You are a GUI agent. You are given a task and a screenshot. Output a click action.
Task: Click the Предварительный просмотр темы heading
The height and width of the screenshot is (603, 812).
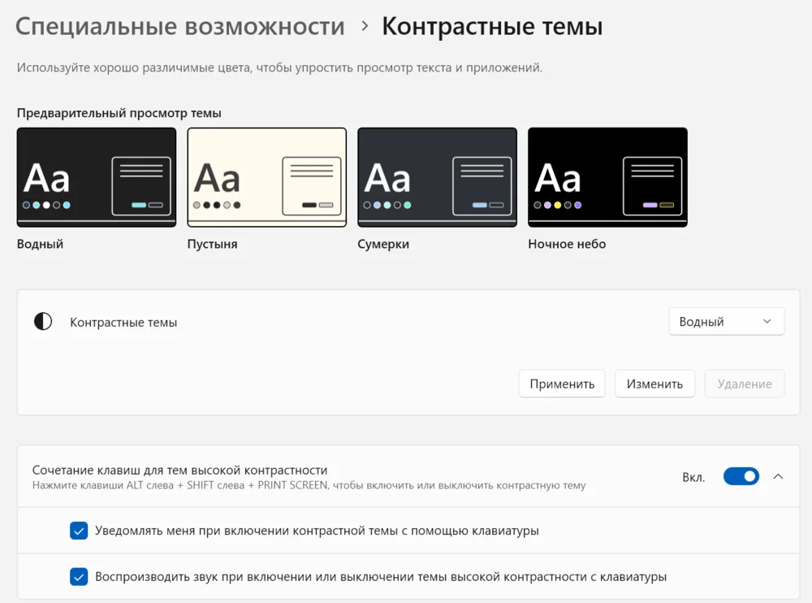click(x=119, y=113)
